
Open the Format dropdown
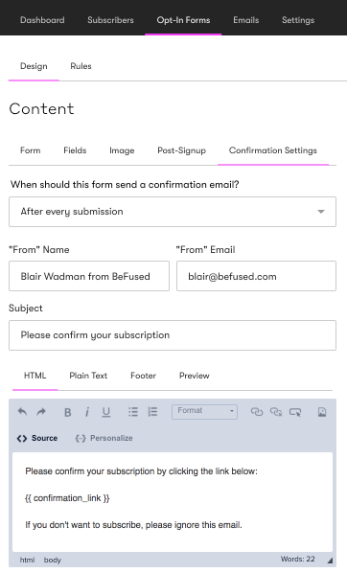tap(204, 411)
